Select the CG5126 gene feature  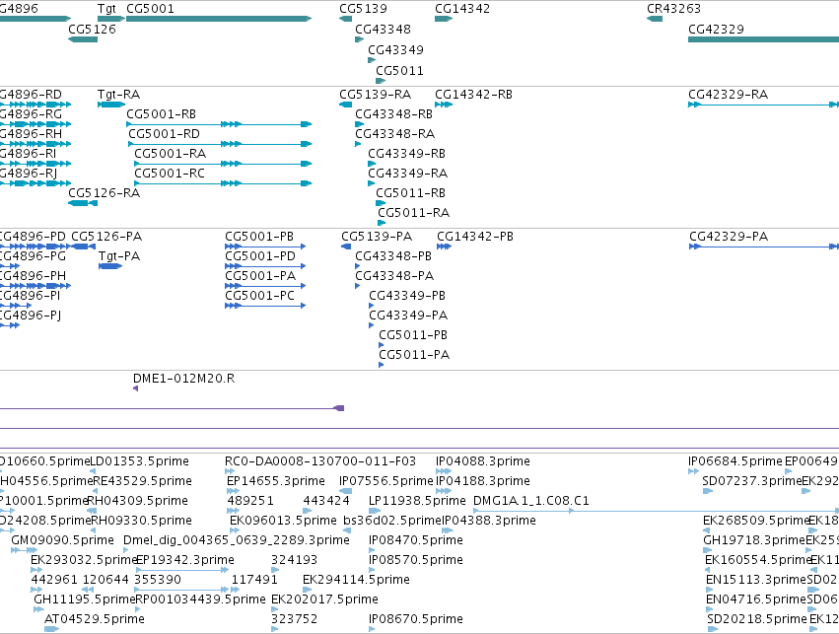point(83,39)
